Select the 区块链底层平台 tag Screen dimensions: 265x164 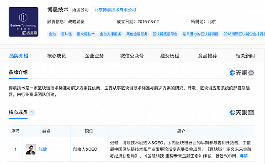point(165,34)
